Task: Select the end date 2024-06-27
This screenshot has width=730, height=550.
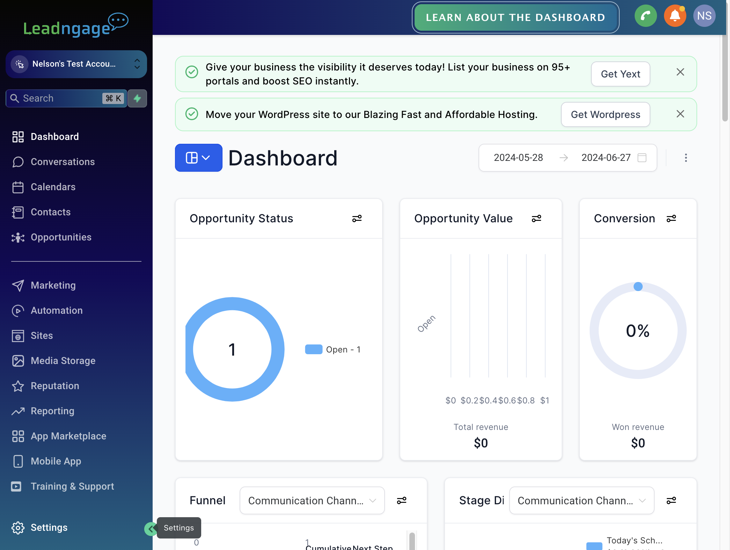Action: coord(606,158)
